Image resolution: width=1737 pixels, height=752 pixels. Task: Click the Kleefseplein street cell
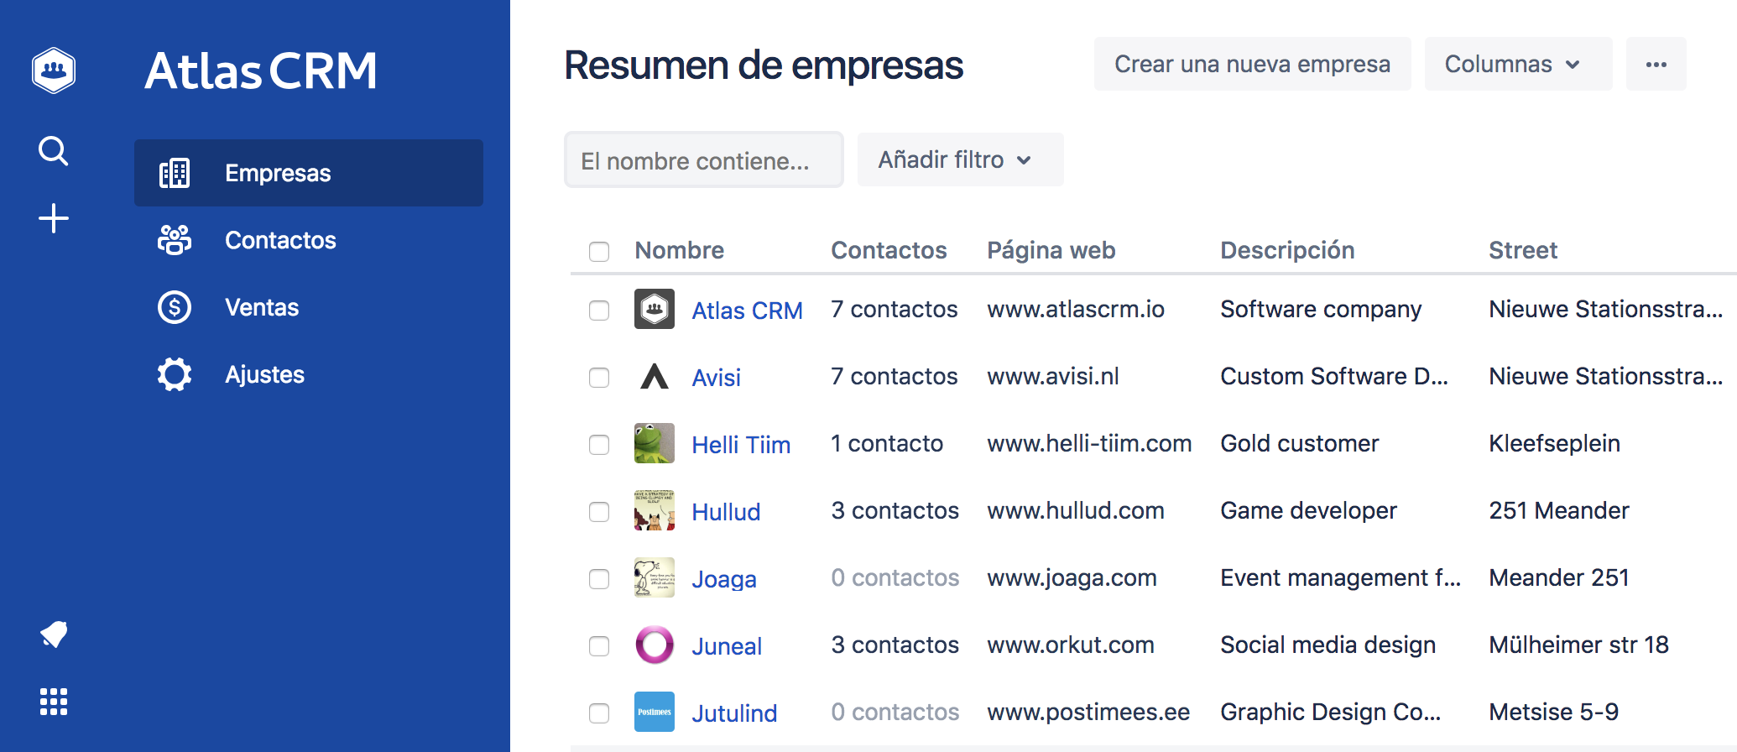point(1554,443)
